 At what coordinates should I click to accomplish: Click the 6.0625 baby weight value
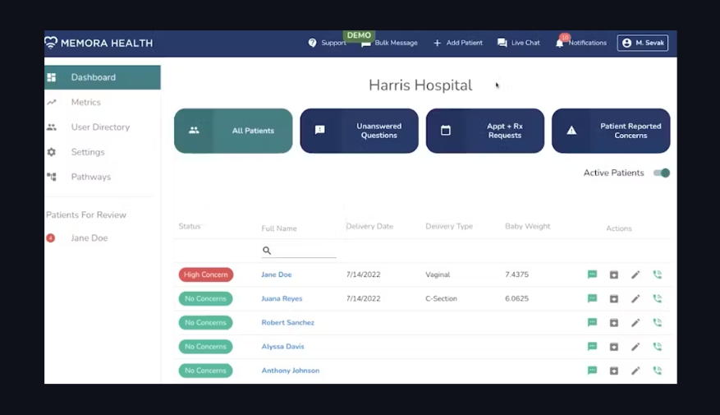pos(517,298)
